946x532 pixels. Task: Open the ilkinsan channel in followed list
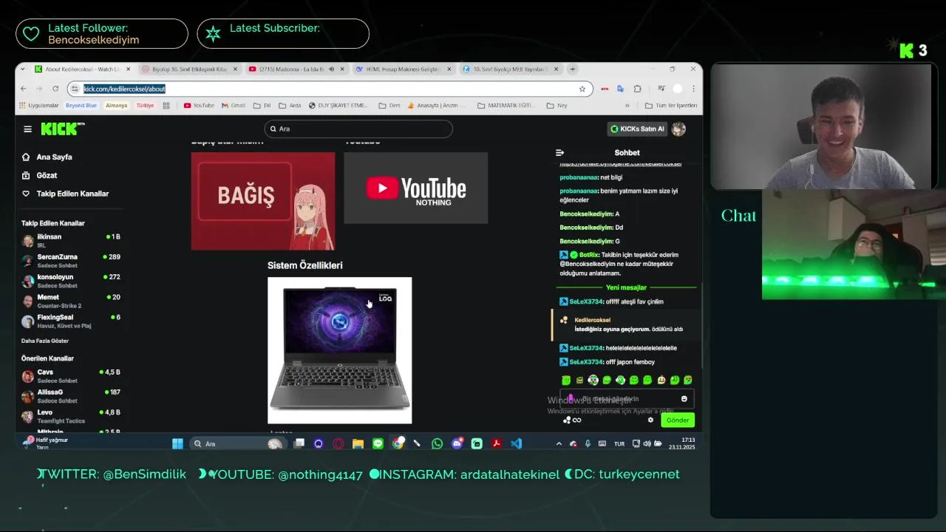tap(71, 240)
